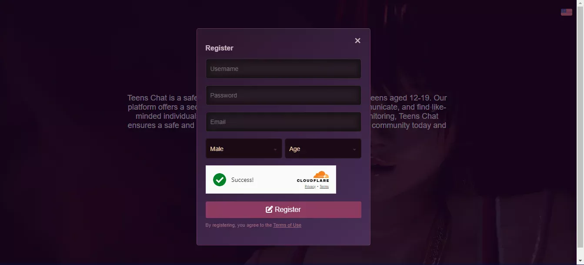Close the Register dialog with the X
The image size is (584, 265).
click(357, 40)
